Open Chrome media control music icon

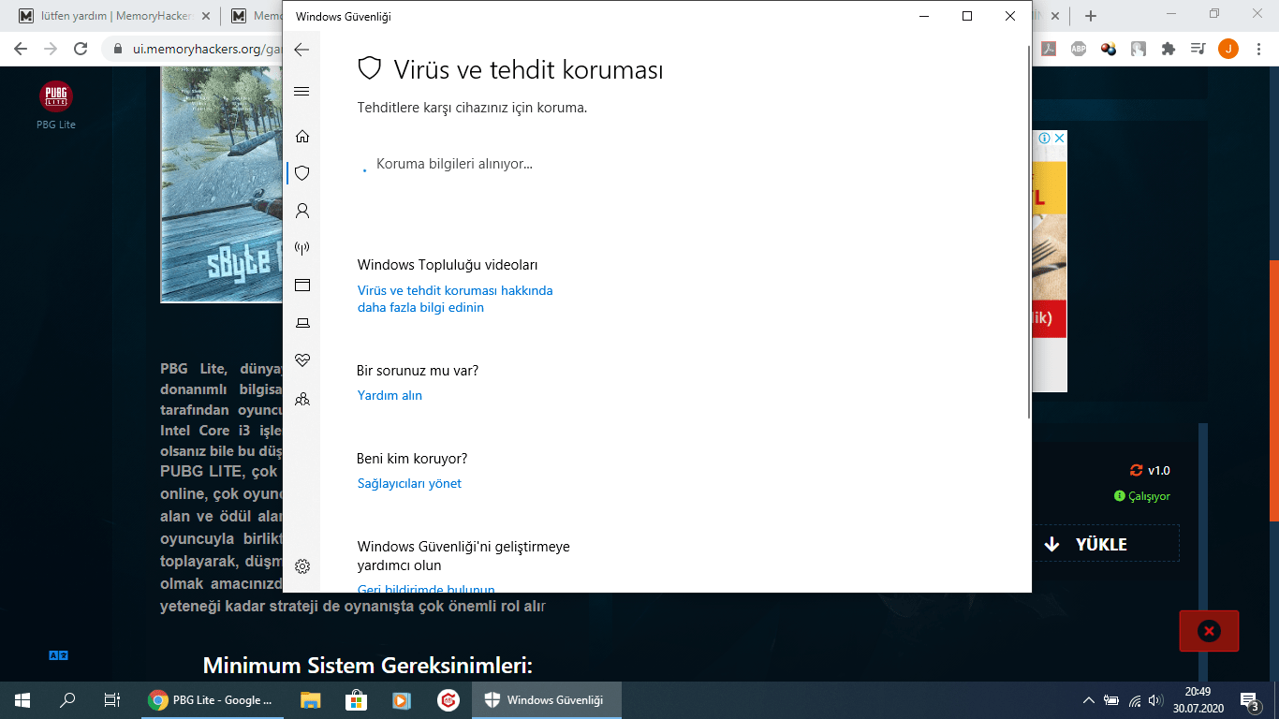click(1198, 49)
